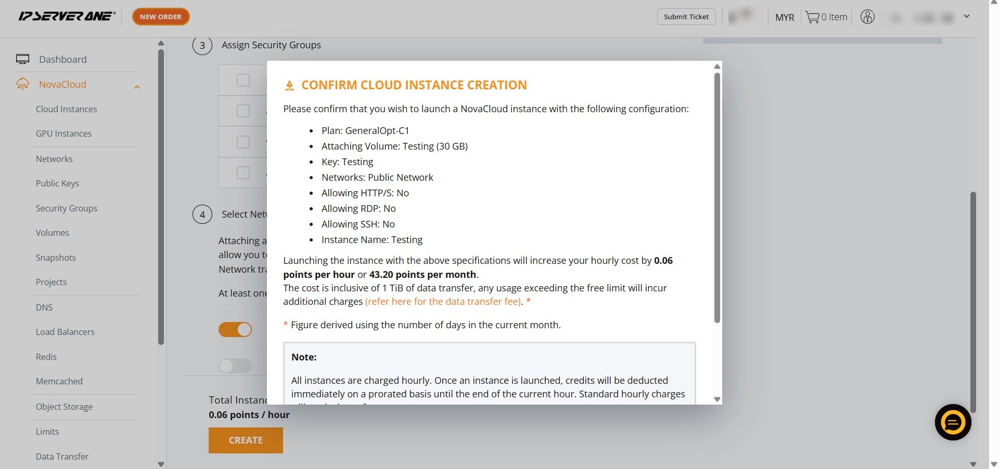
Task: Click the Dashboard monitor icon
Action: point(22,59)
